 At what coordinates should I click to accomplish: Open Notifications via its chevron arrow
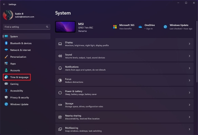pyautogui.click(x=189, y=68)
